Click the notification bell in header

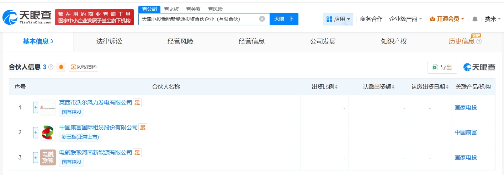(475, 19)
